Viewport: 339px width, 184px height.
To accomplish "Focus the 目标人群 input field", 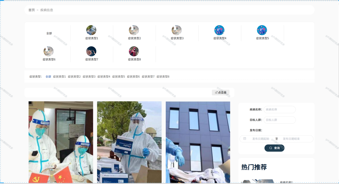I will (279, 120).
